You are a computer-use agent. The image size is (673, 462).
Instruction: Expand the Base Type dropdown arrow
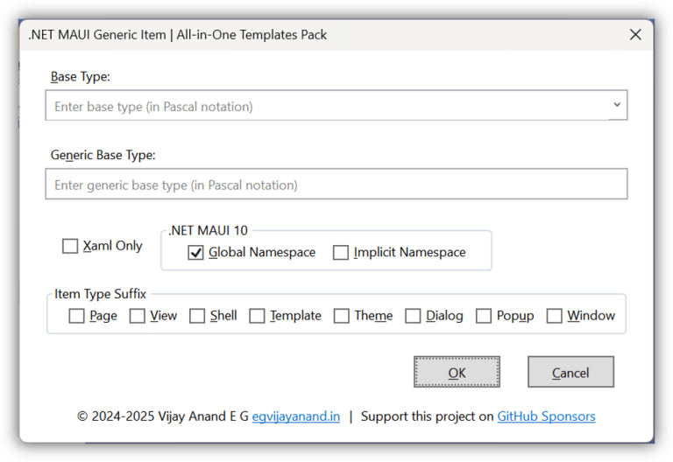tap(617, 106)
